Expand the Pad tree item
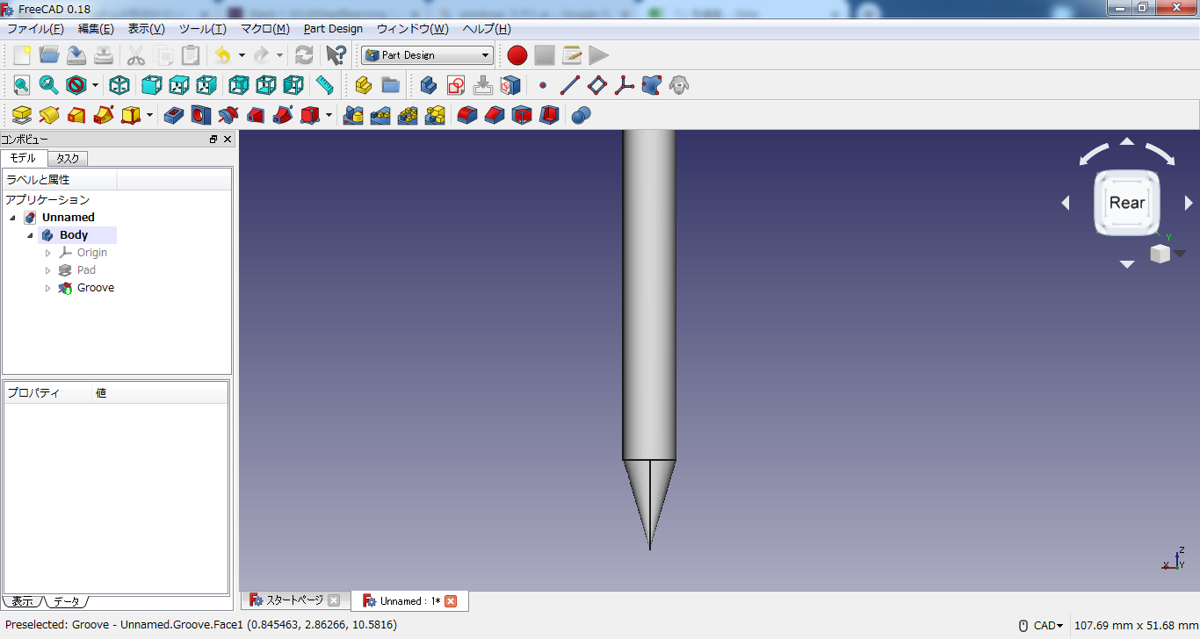The height and width of the screenshot is (639, 1200). (x=48, y=270)
